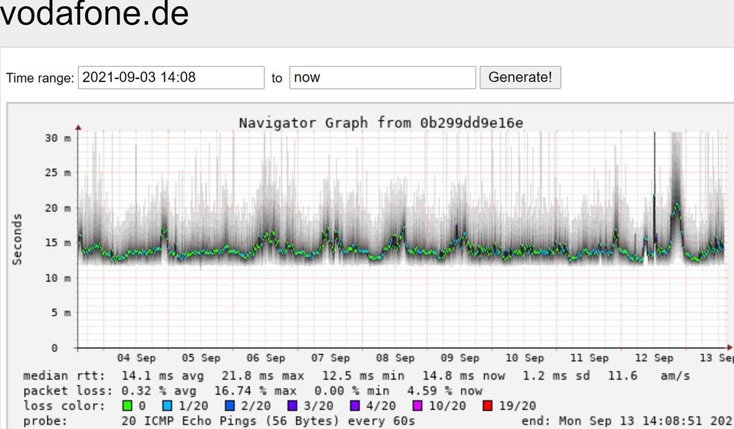Image resolution: width=734 pixels, height=429 pixels.
Task: Focus the end time field 'now'
Action: (x=383, y=77)
